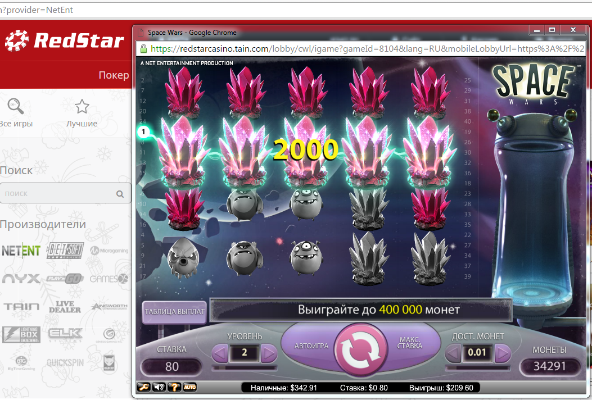Image resolution: width=592 pixels, height=400 pixels.
Task: Focus the поиск search input field
Action: pos(65,193)
